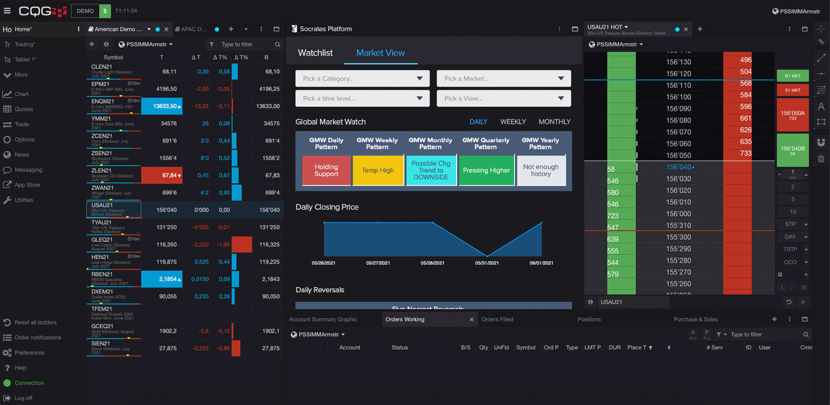Click Log off in the sidebar
830x405 pixels.
[18, 398]
